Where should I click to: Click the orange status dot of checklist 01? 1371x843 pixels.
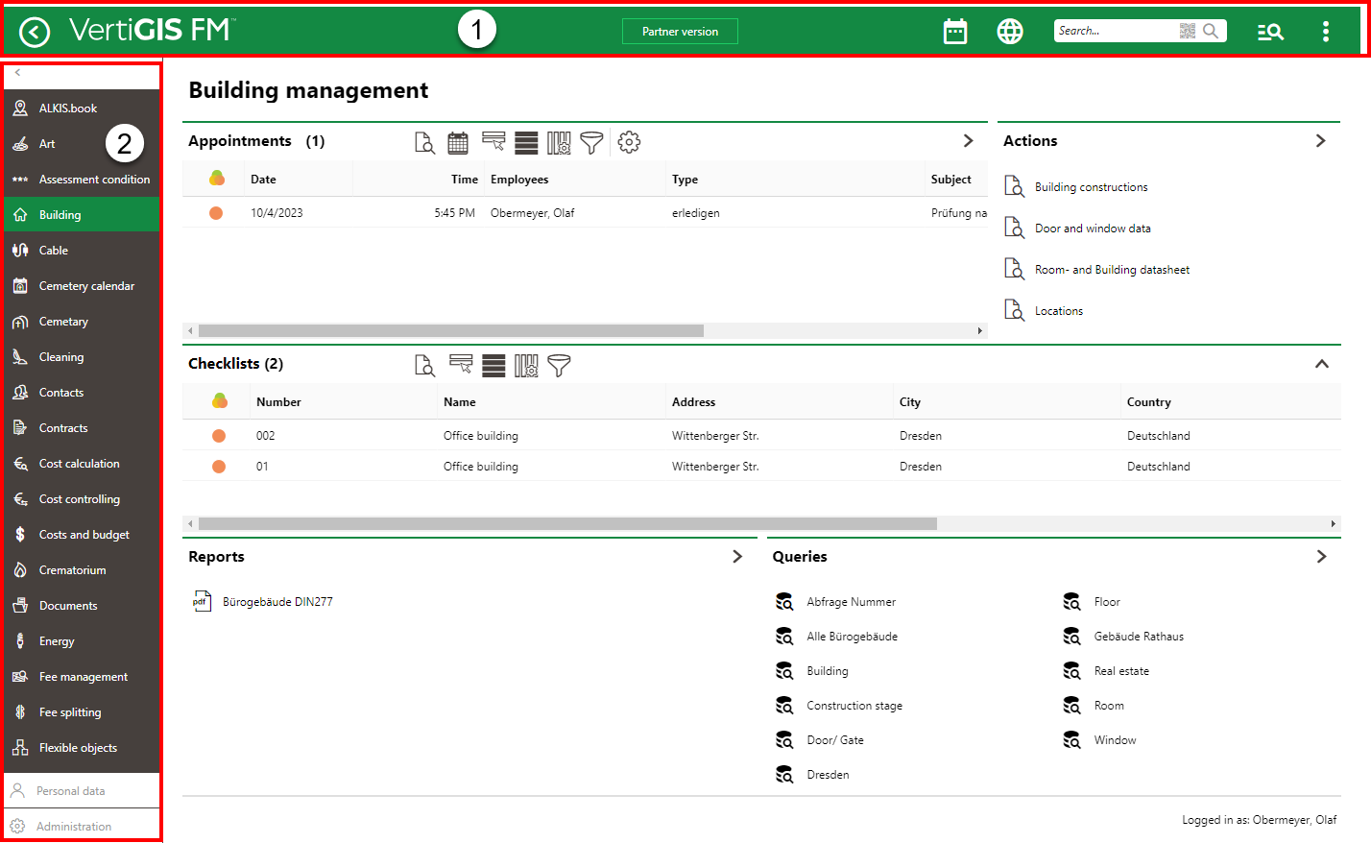click(x=219, y=467)
